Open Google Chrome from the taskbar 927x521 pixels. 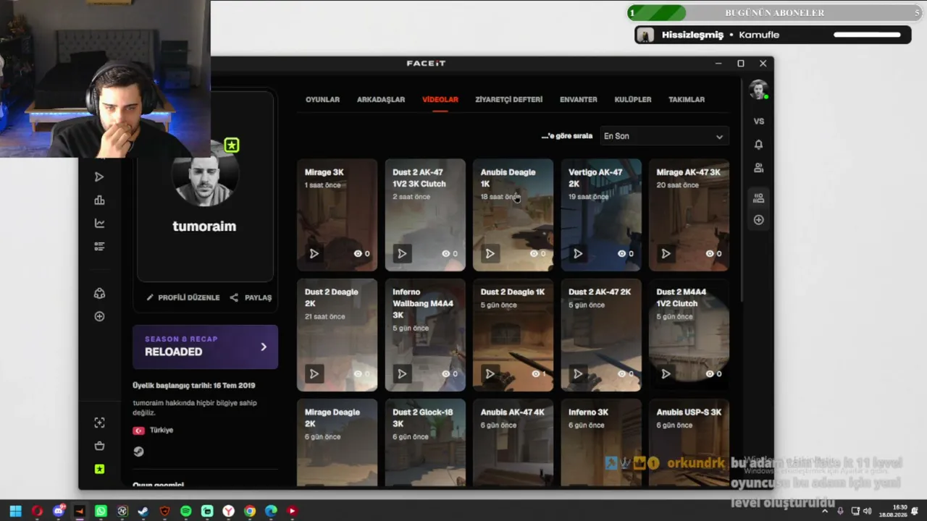[250, 511]
